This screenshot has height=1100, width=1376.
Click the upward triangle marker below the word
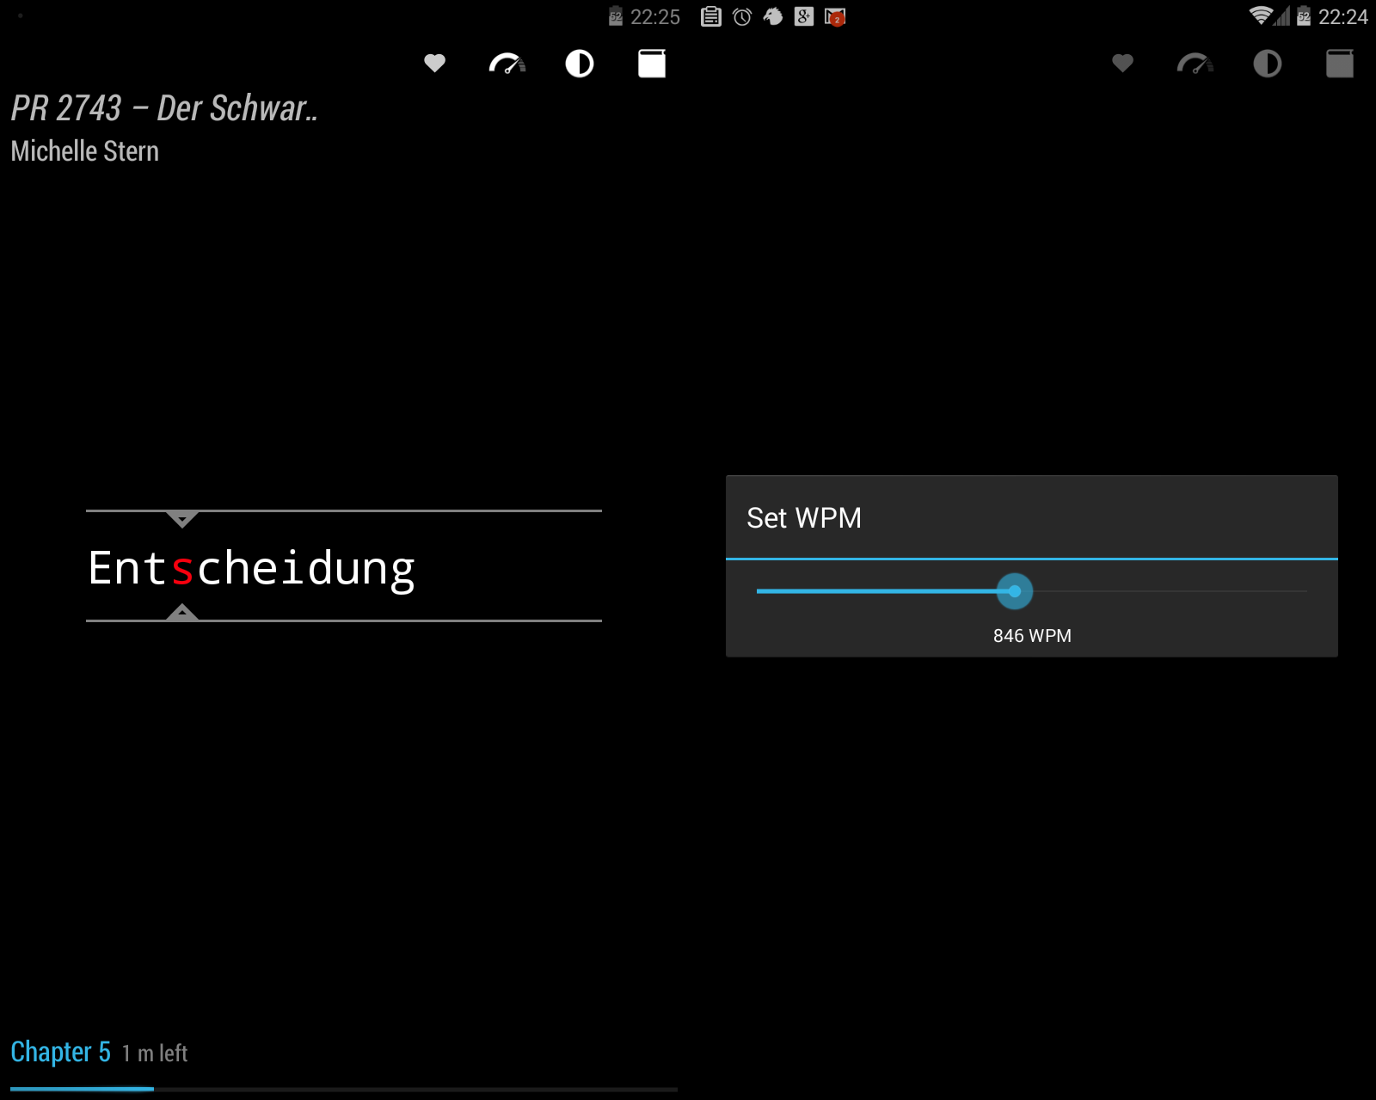[x=182, y=612]
